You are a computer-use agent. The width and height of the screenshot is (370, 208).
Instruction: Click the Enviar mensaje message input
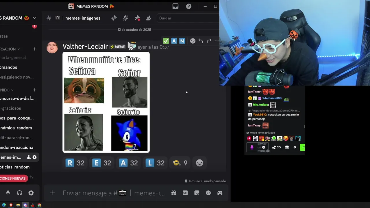point(114,193)
